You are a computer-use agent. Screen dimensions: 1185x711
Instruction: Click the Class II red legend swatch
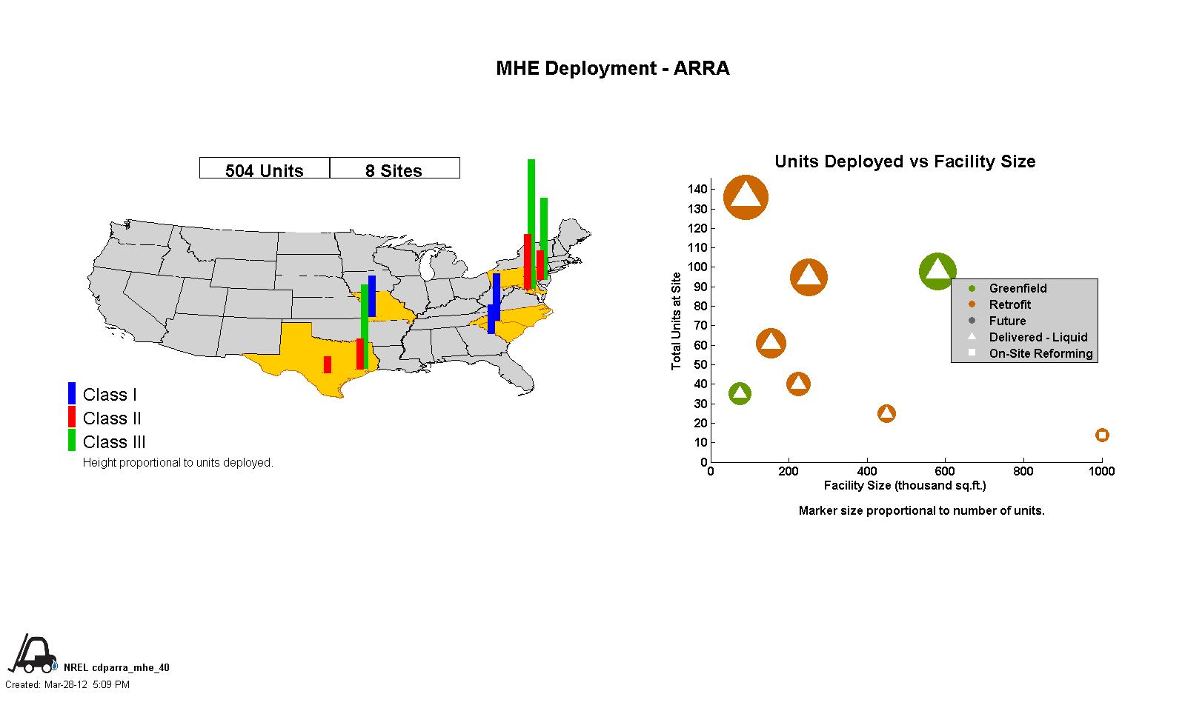[72, 418]
